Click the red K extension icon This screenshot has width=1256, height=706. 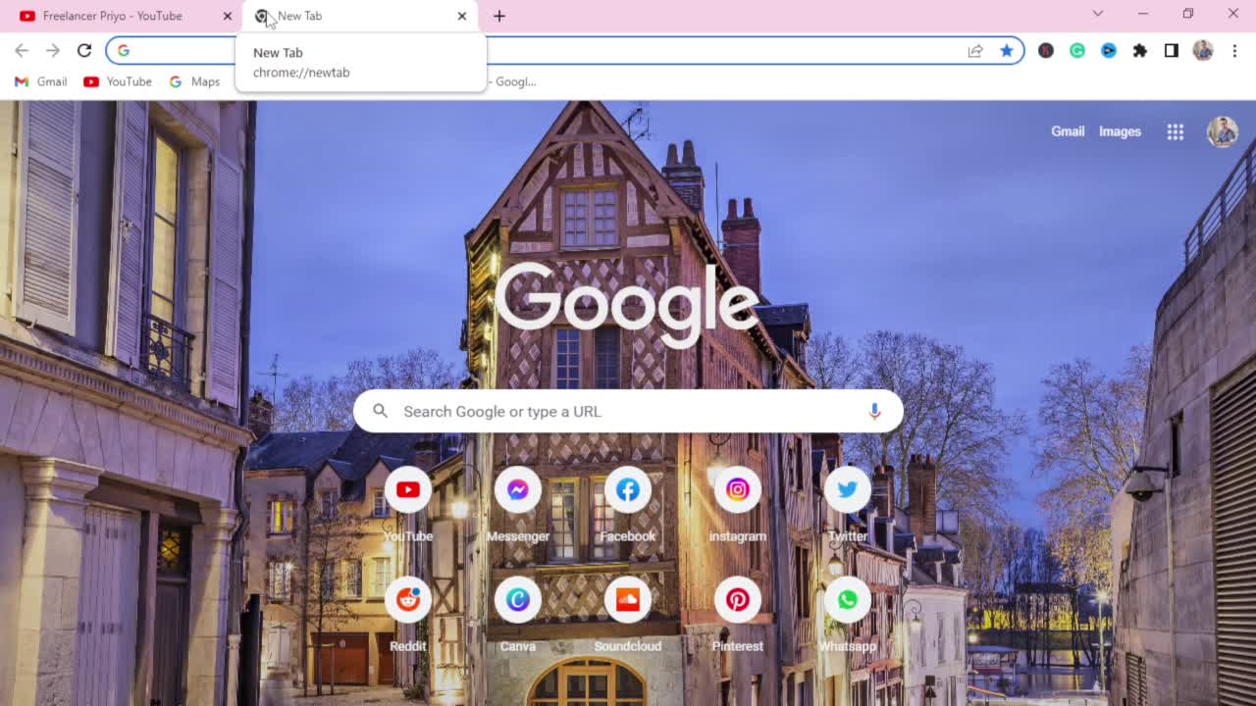tap(1046, 51)
